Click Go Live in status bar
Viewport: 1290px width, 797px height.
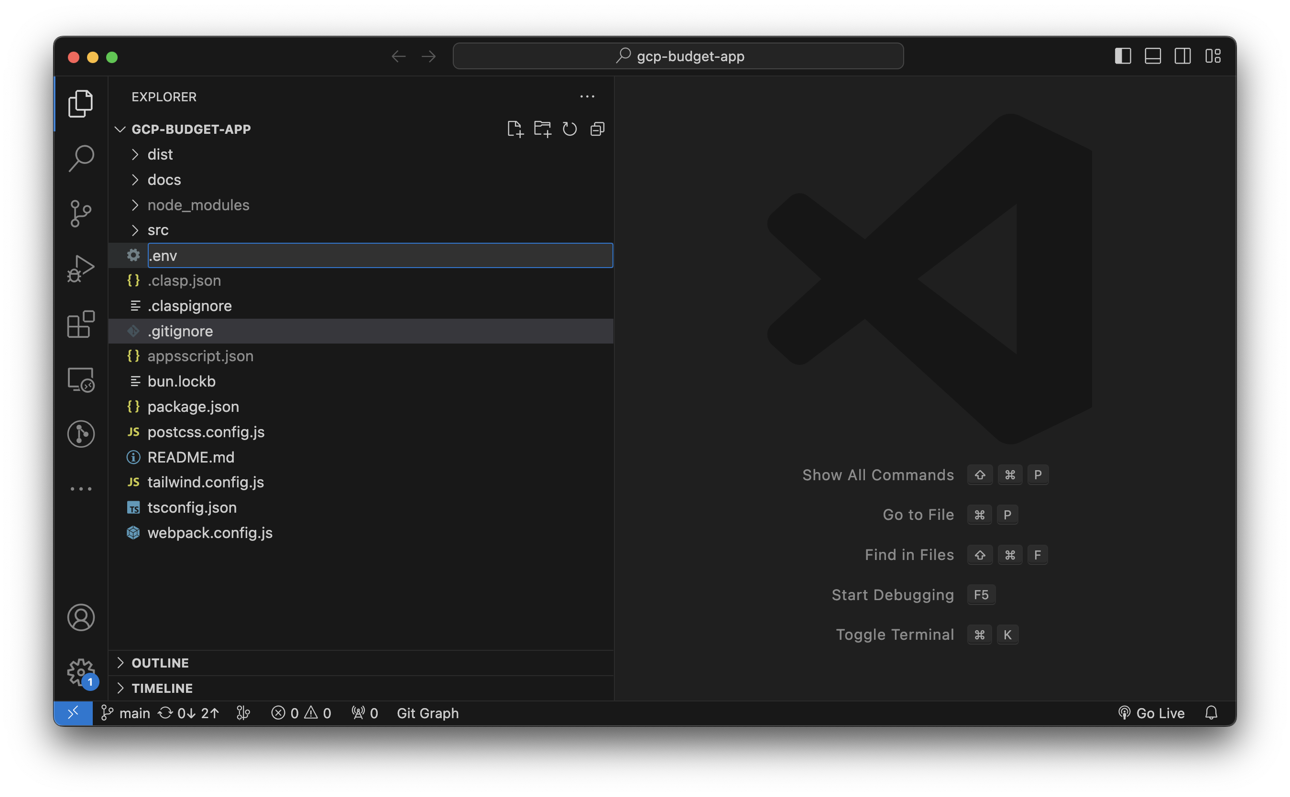coord(1151,713)
